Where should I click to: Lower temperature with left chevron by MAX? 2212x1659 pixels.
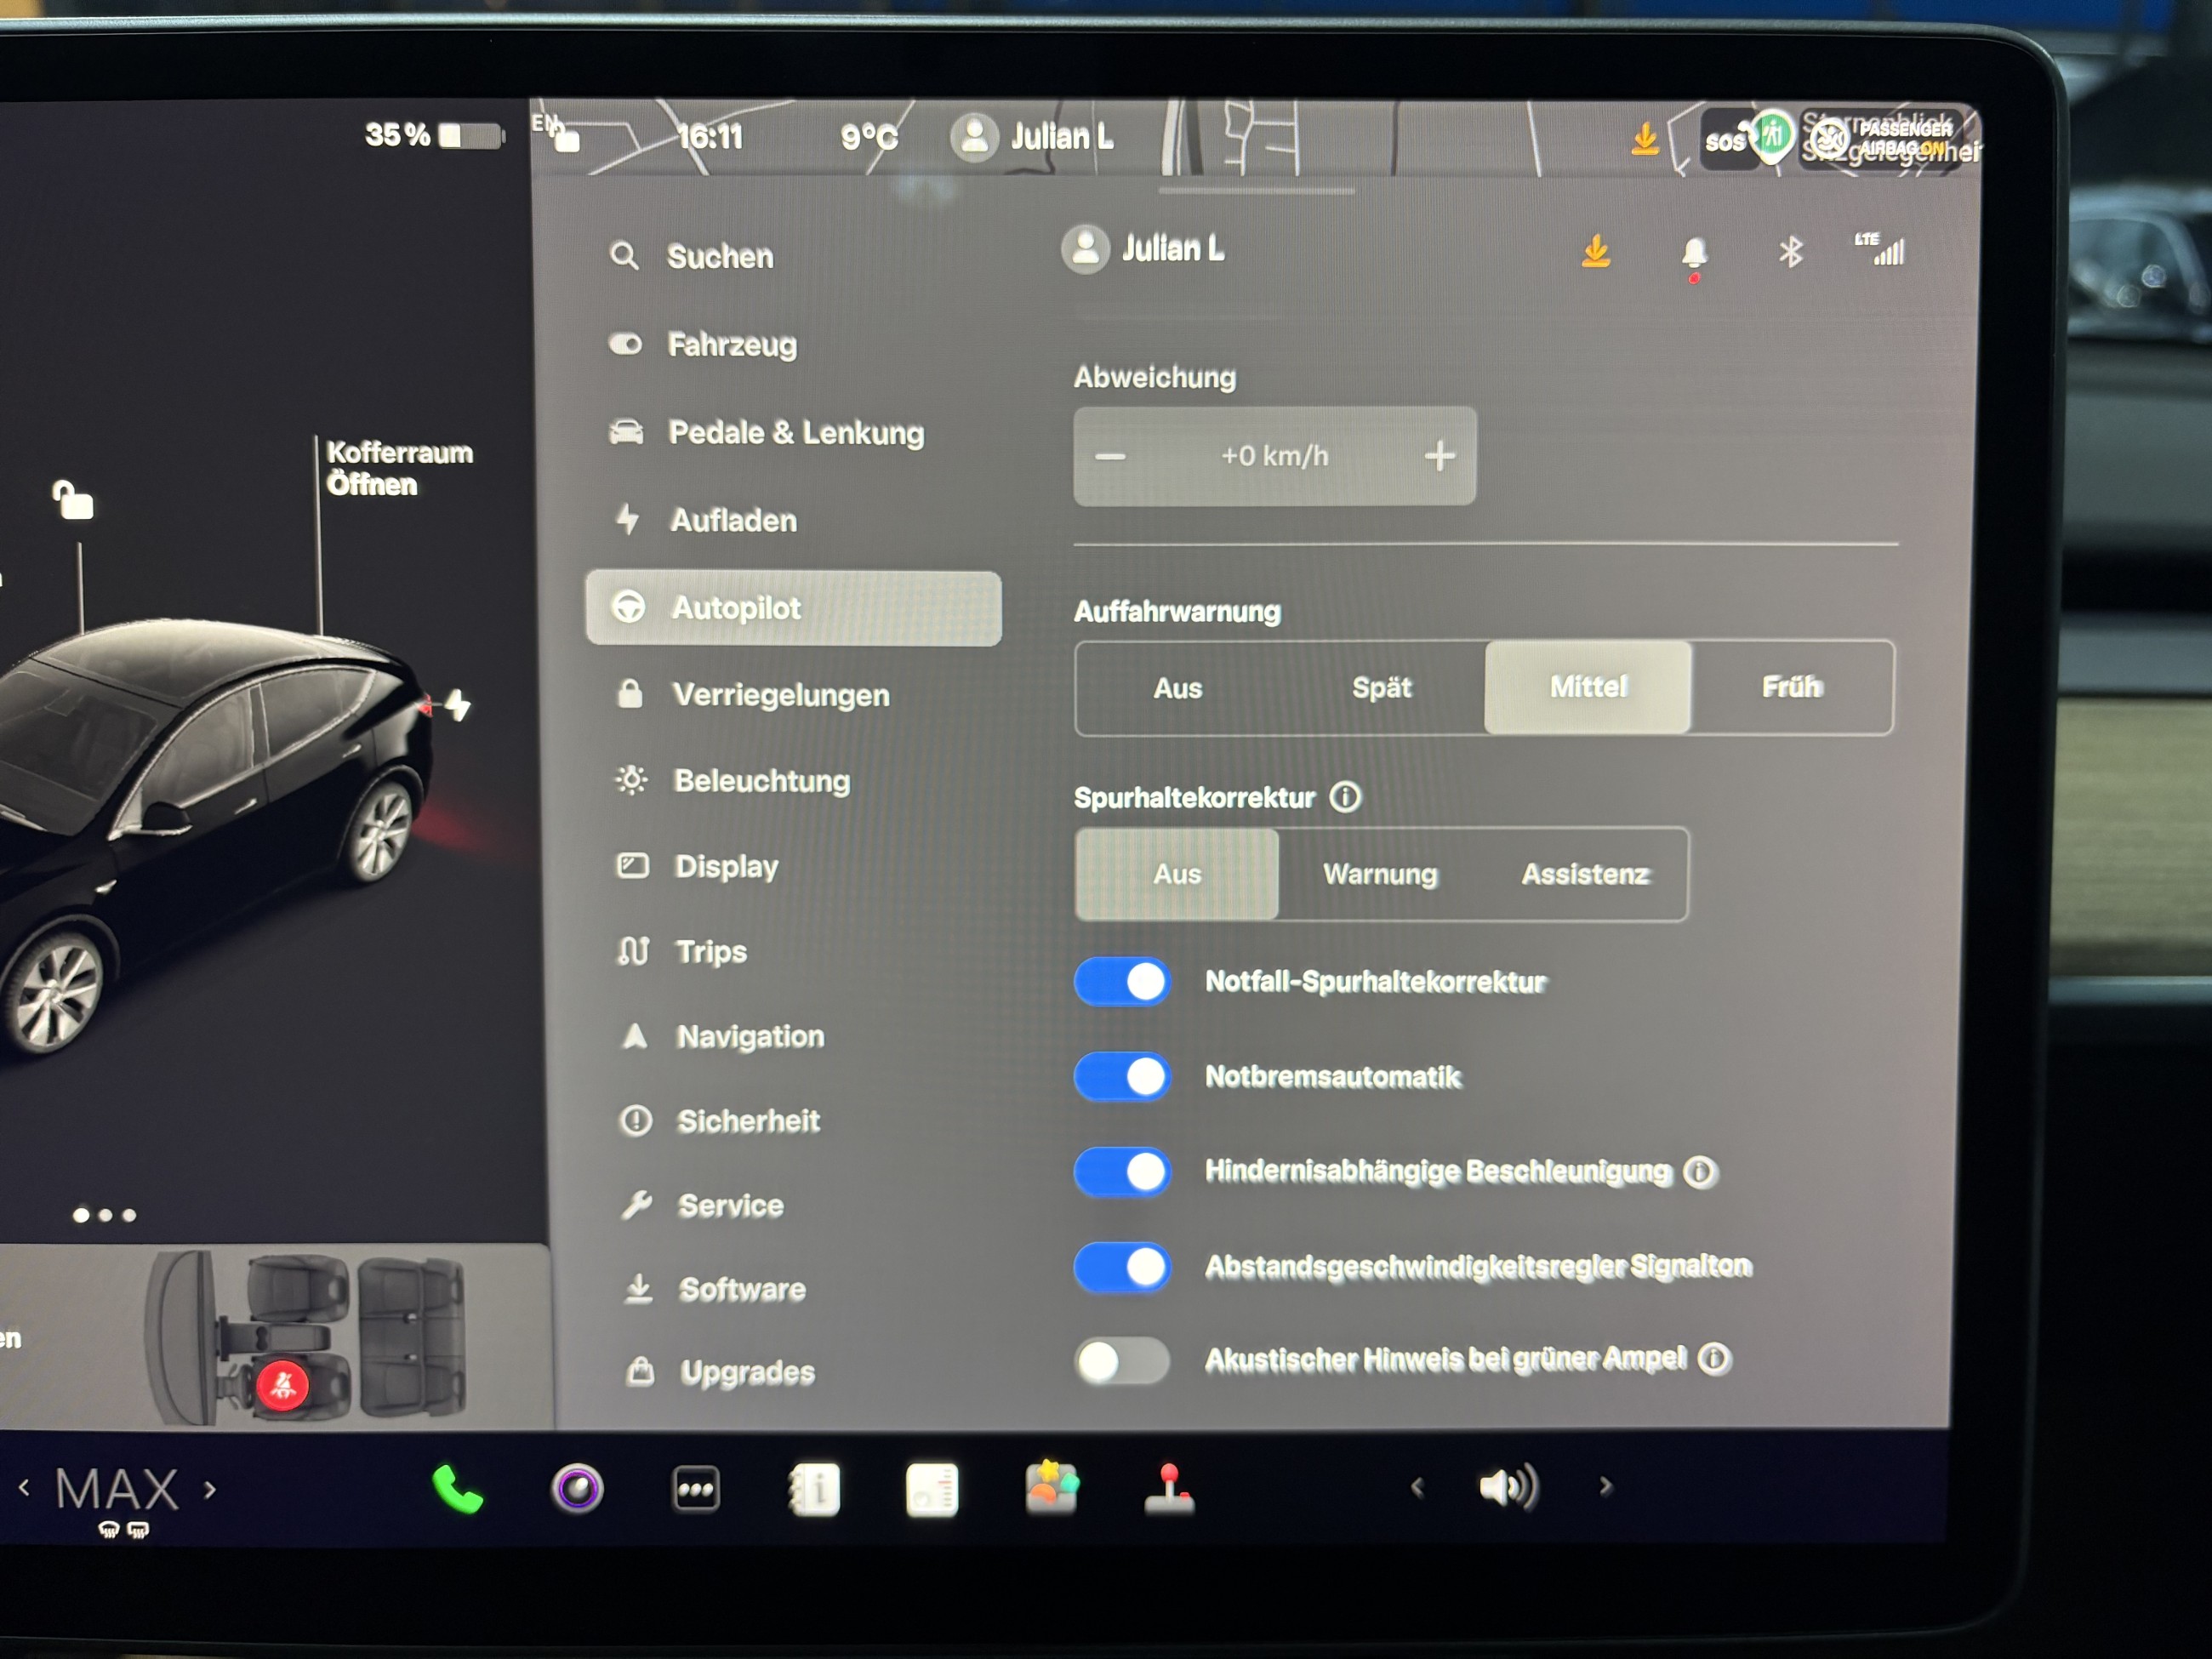click(24, 1489)
